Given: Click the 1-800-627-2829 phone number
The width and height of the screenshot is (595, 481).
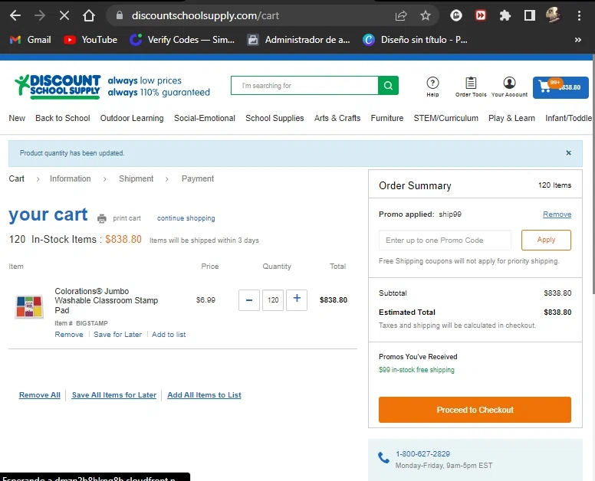Looking at the screenshot, I should click(x=422, y=453).
